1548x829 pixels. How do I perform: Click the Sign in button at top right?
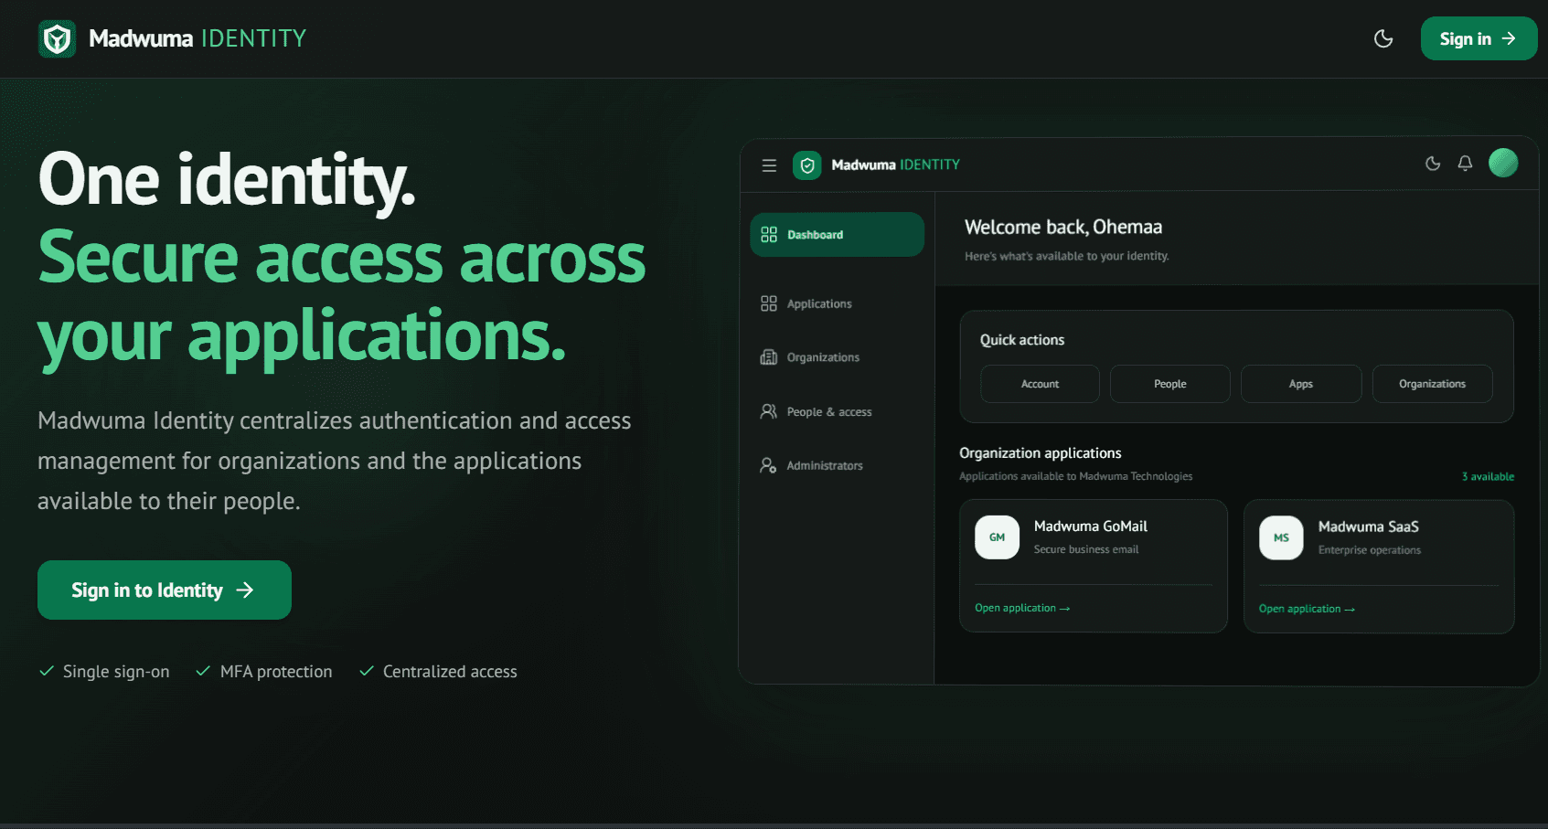pos(1479,38)
